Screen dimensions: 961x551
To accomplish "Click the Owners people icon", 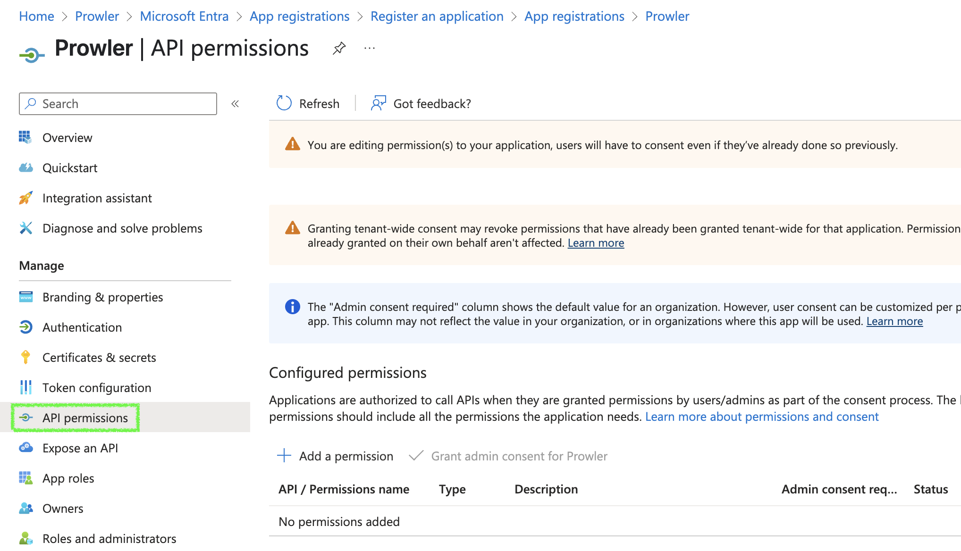I will 26,509.
